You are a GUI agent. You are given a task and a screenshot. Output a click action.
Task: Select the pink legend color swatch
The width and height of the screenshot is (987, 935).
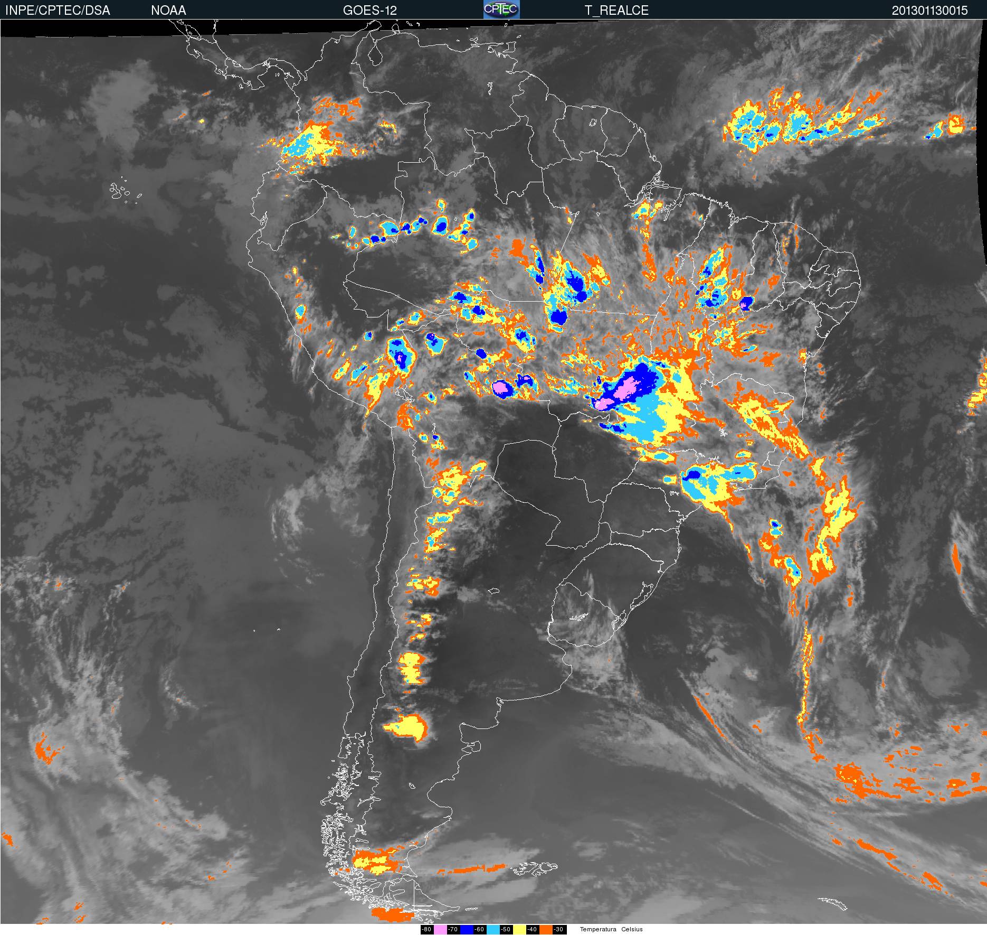coord(440,929)
